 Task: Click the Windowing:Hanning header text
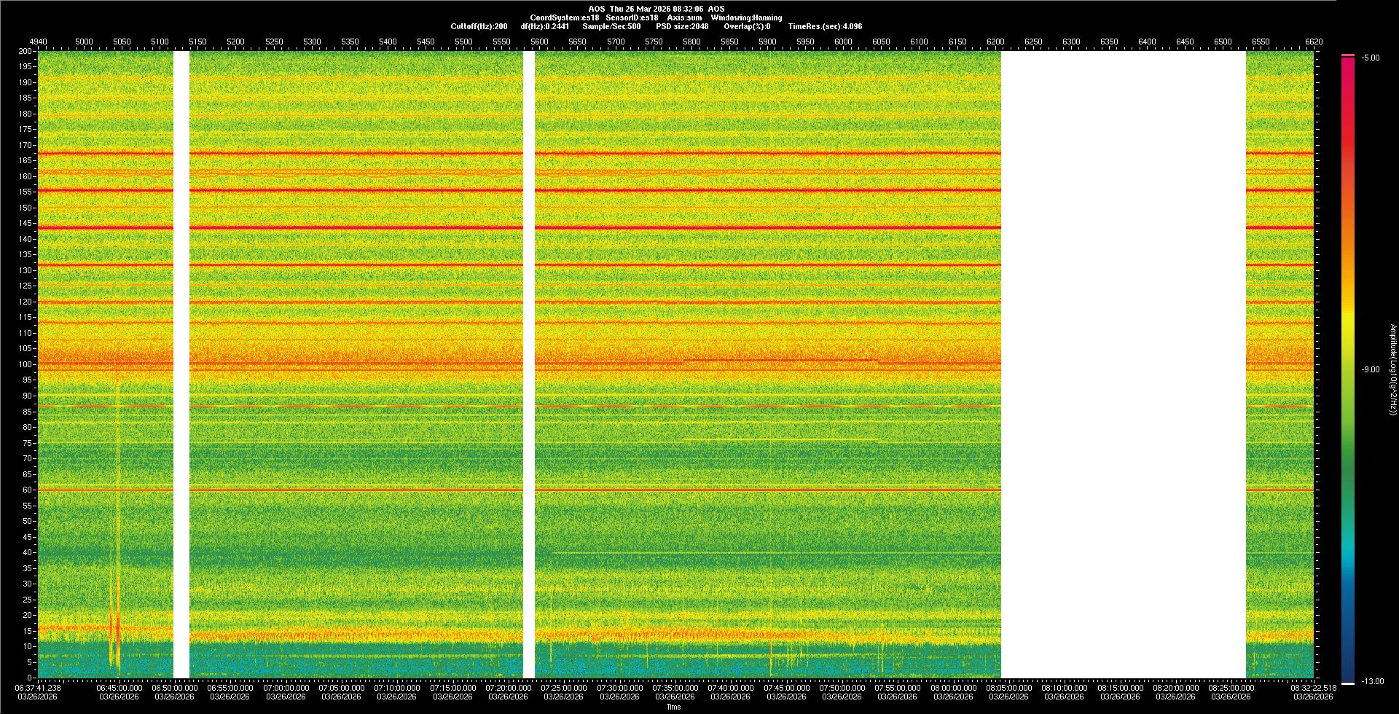(746, 17)
